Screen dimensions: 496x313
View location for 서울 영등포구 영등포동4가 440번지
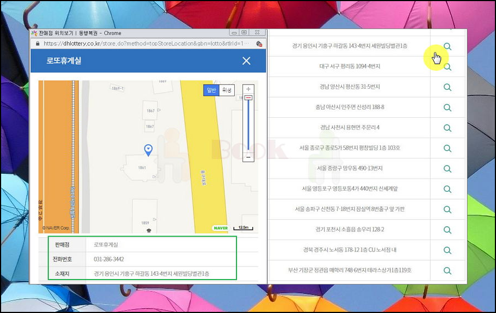(447, 189)
